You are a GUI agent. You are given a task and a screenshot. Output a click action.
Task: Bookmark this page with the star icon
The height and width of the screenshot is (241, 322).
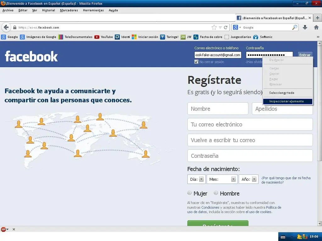(x=214, y=27)
